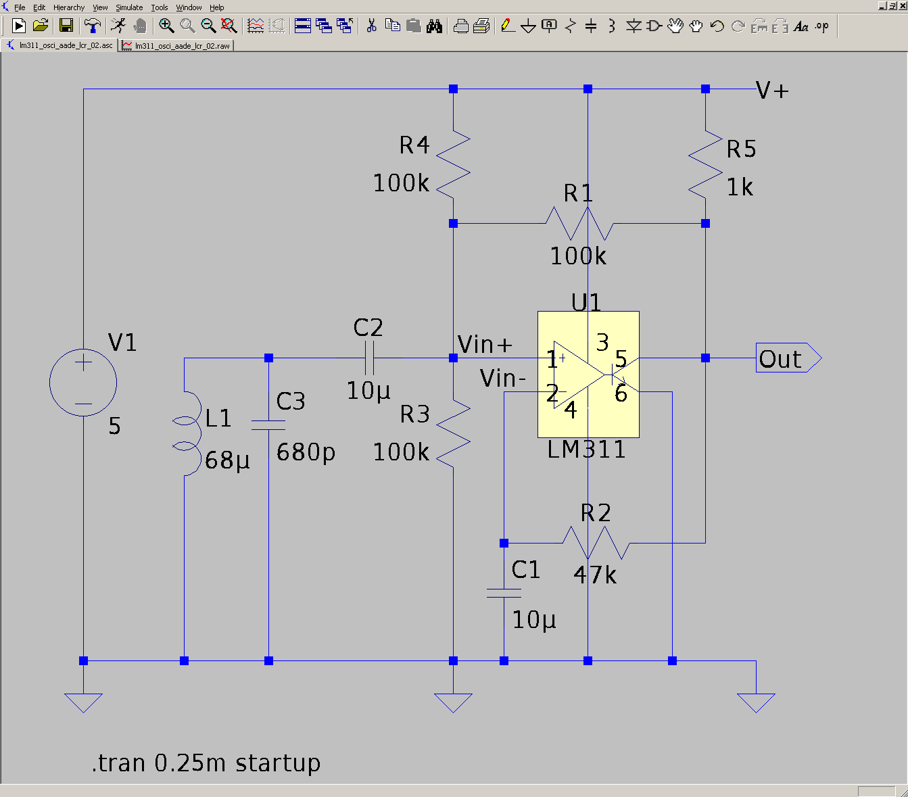Click the V1 value '5' text
The width and height of the screenshot is (908, 797).
tap(115, 426)
